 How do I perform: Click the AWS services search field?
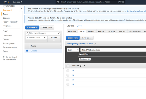coord(90,2)
